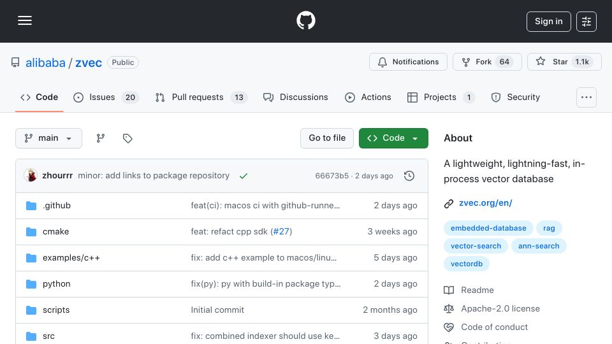Screen dimensions: 612x344
Task: Expand more repository tabs ellipsis menu
Action: pyautogui.click(x=586, y=97)
